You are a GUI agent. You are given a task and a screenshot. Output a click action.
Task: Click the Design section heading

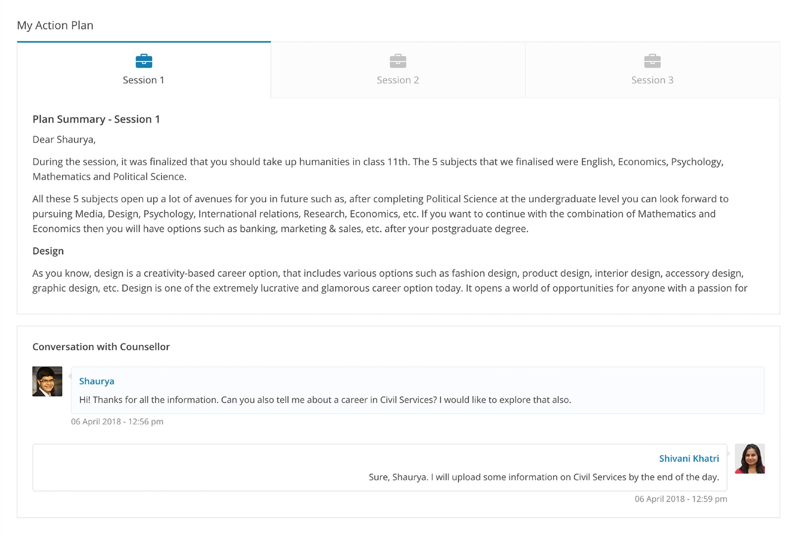click(48, 251)
